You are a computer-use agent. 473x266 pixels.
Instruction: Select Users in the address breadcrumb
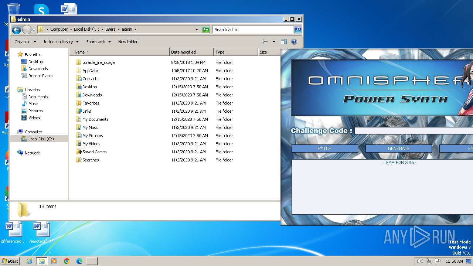[x=110, y=30]
